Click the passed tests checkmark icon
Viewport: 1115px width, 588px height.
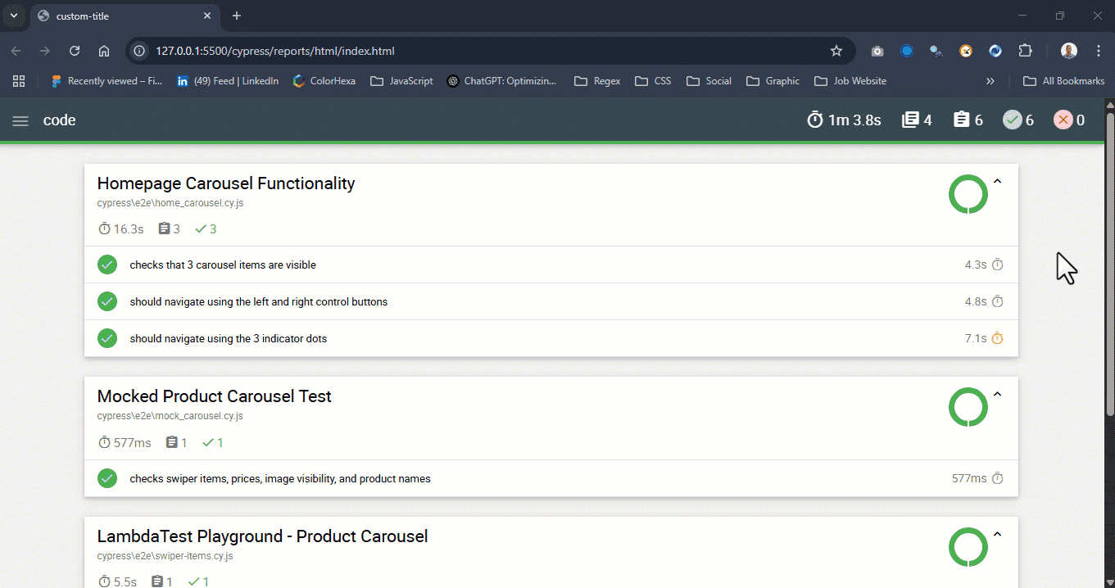(x=1013, y=120)
